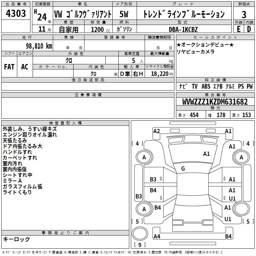Select the exterior grade E cell

coord(238,29)
